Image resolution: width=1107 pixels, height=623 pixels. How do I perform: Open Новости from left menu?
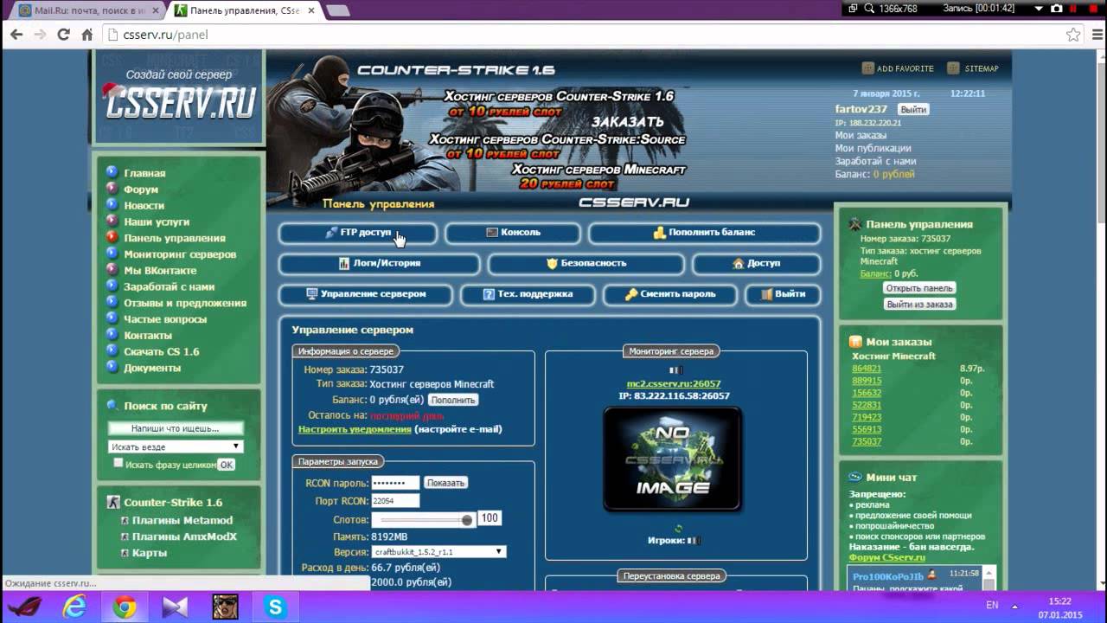(144, 206)
